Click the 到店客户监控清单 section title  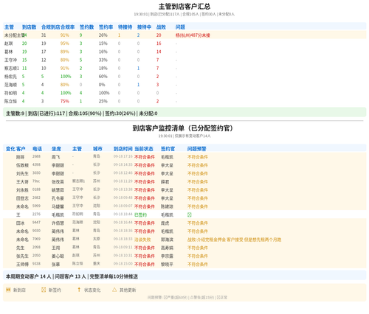183,128
